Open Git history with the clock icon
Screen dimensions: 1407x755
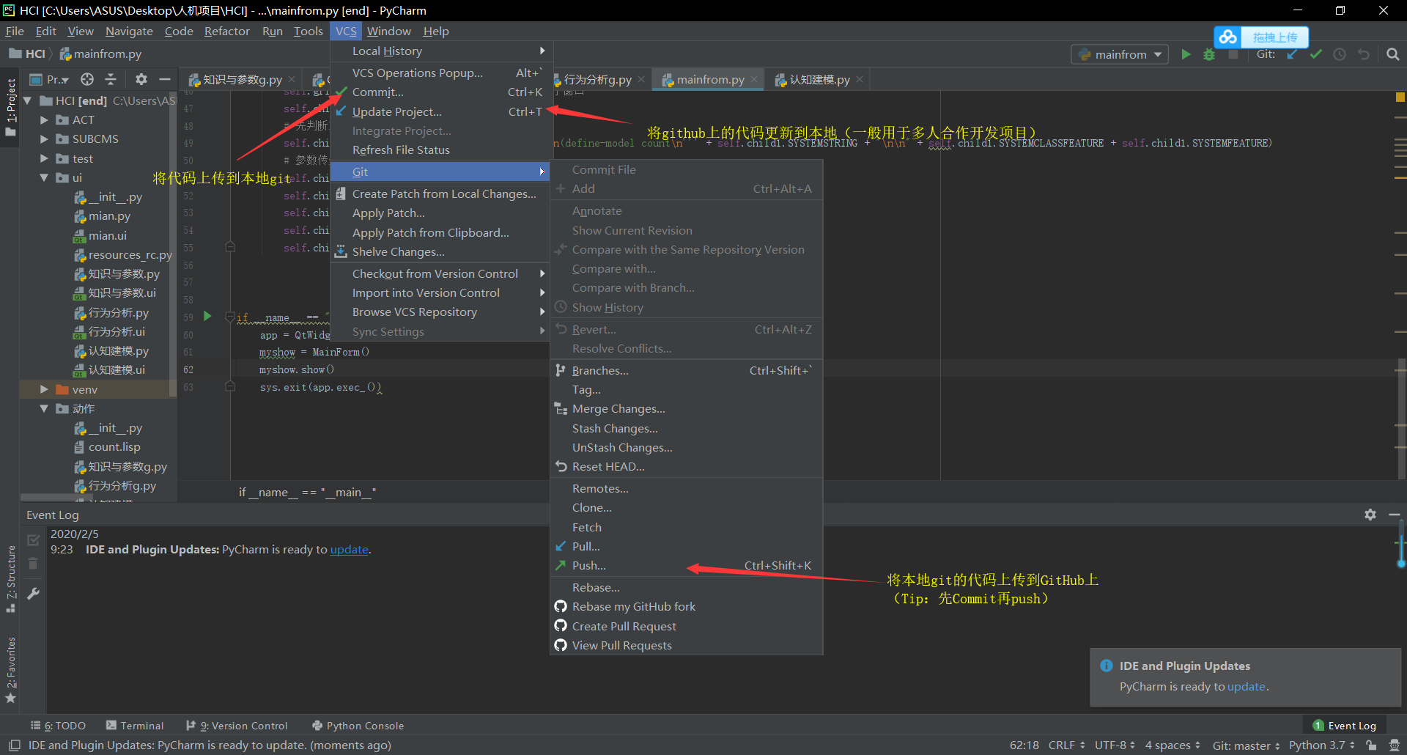coord(1340,54)
